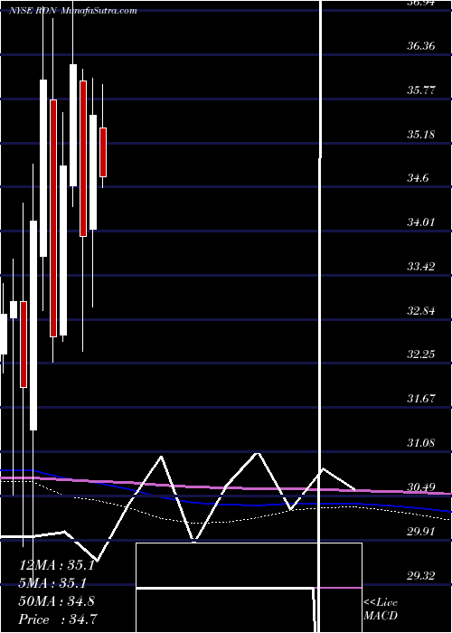This screenshot has width=452, height=633.
Task: Click the 'Price : 34.7' readout
Action: [57, 619]
